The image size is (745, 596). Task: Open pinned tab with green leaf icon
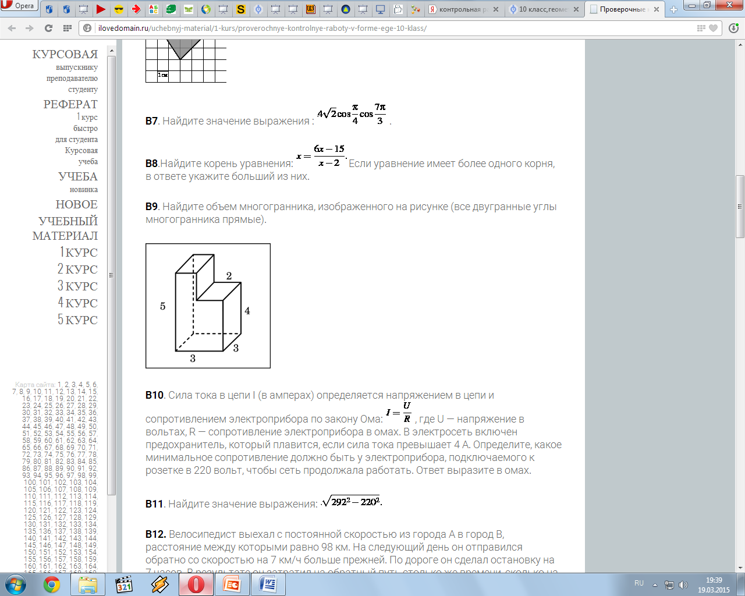pyautogui.click(x=188, y=9)
